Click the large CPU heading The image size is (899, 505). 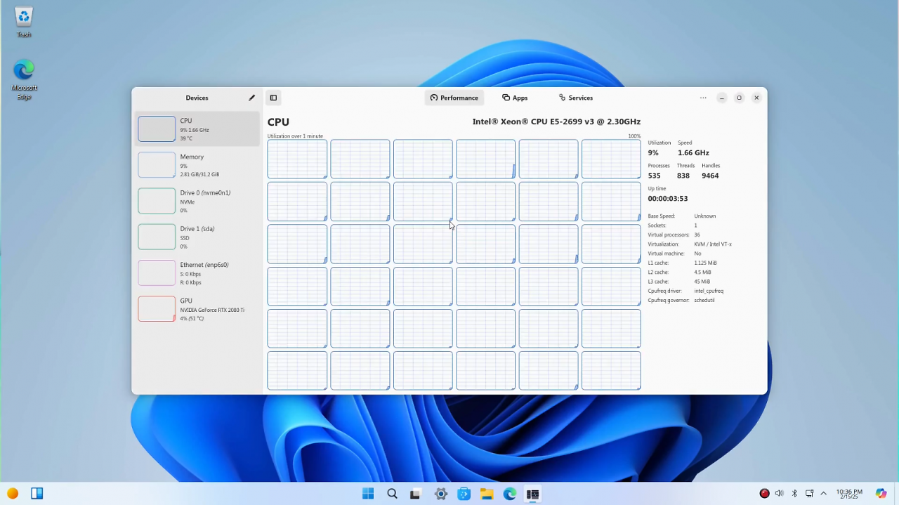pyautogui.click(x=278, y=122)
